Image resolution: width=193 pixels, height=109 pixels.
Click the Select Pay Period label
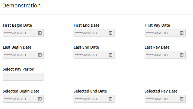point(19,69)
